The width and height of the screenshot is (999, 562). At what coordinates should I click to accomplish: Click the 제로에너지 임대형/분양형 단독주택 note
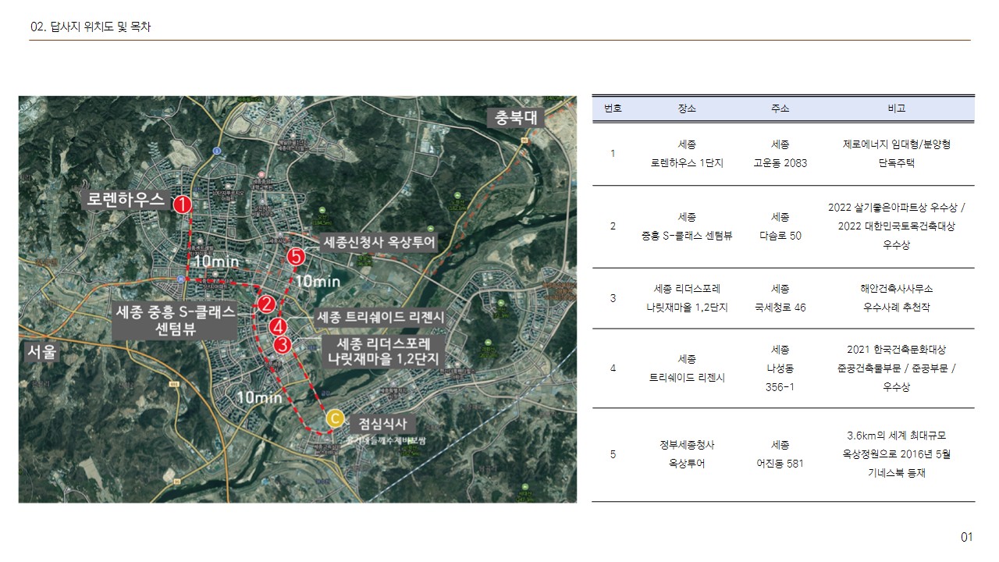coord(896,154)
